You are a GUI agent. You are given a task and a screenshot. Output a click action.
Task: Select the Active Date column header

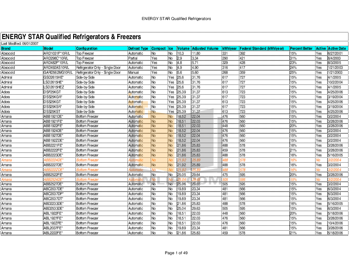click(x=337, y=48)
